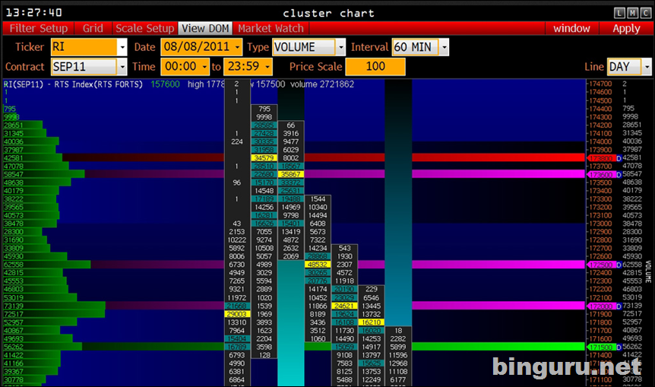Click the D marker at price 173800
This screenshot has width=655, height=387.
(x=619, y=158)
